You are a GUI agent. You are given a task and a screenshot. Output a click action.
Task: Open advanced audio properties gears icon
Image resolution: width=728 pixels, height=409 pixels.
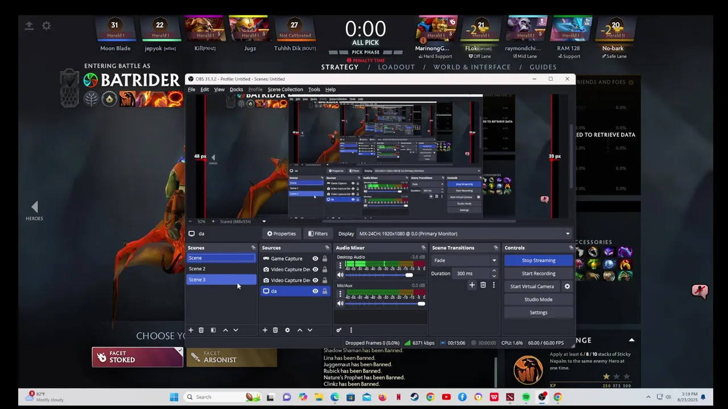(339, 330)
